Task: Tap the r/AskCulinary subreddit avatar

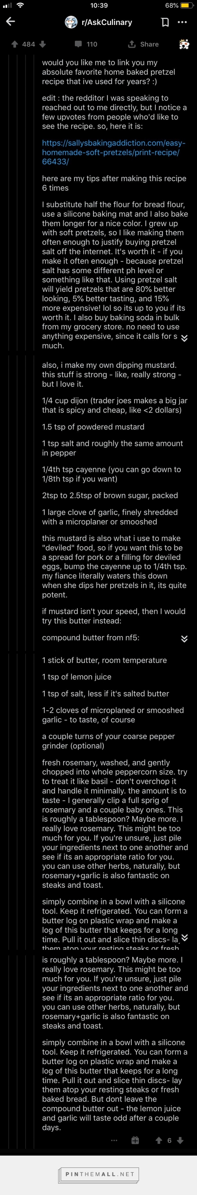Action: click(71, 22)
